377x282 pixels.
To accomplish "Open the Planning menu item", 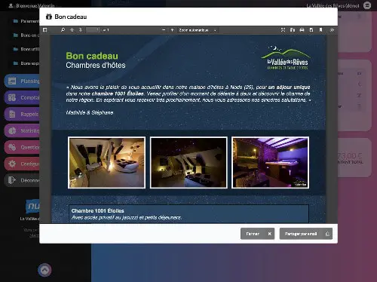I will click(22, 81).
